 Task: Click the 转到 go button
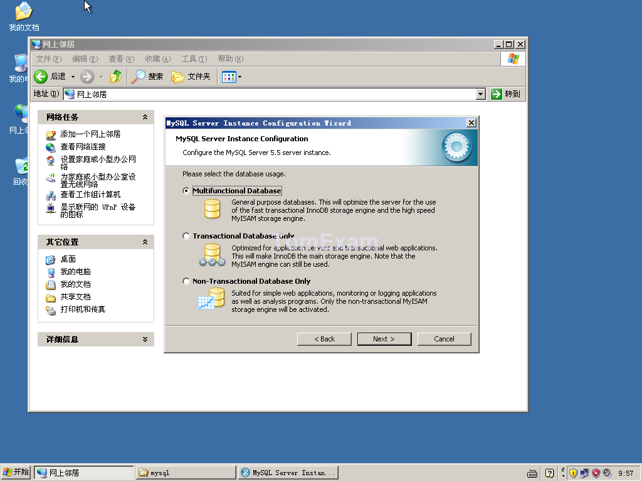pos(506,94)
